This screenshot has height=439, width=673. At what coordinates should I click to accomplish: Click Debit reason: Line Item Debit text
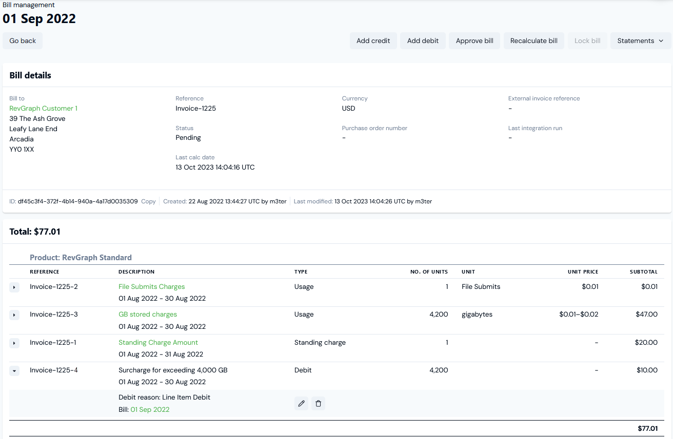(x=164, y=398)
